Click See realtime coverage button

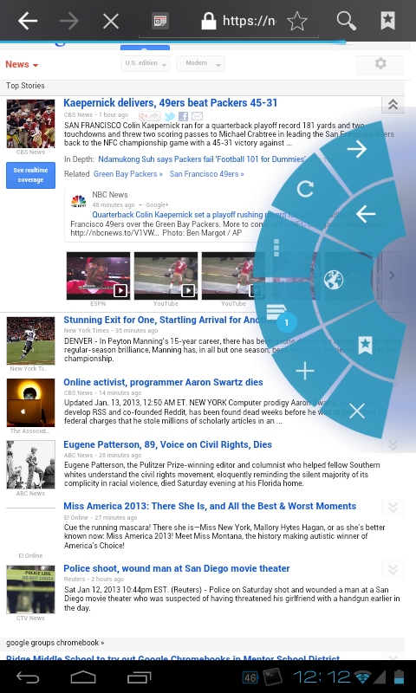(x=30, y=175)
